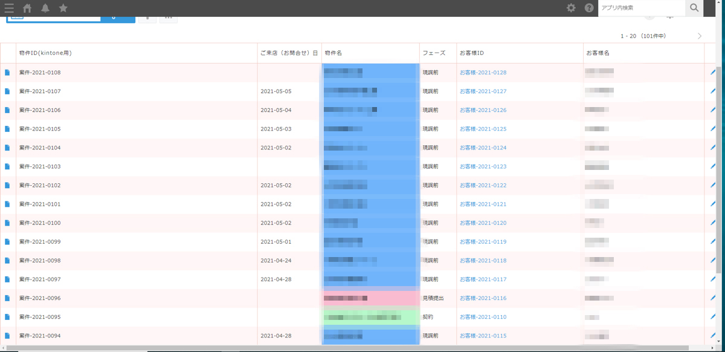
Task: Click the フェーズ column header
Action: [x=434, y=53]
